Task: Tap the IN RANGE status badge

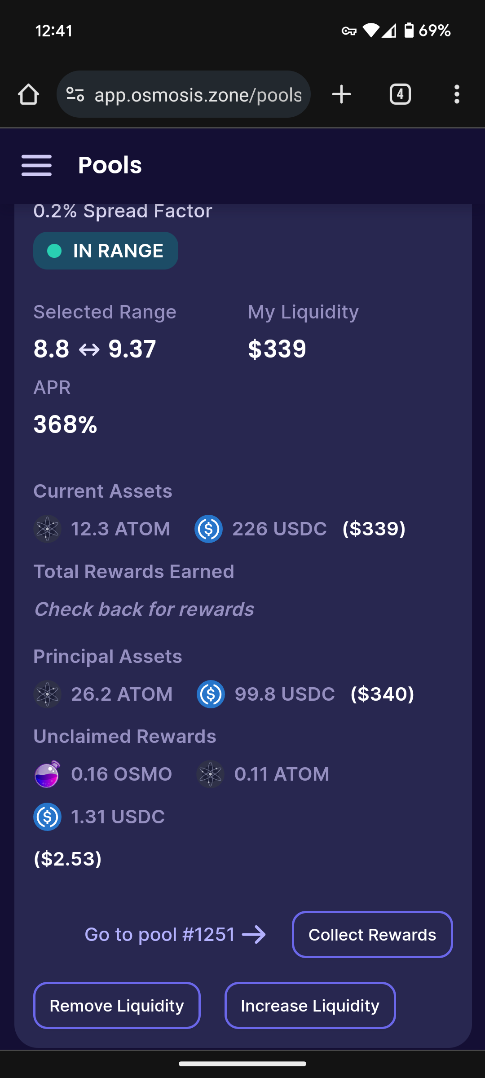Action: pos(106,251)
